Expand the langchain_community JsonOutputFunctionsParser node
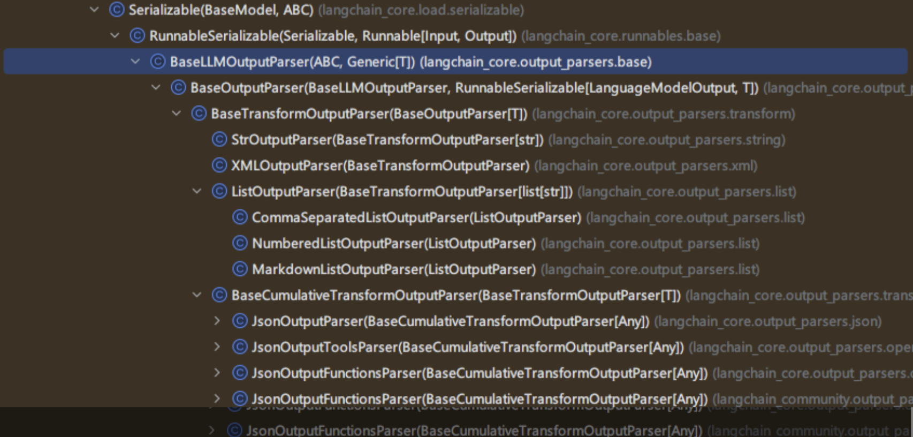 (217, 398)
